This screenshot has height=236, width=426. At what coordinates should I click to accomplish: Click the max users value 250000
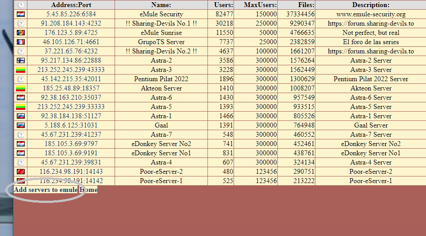(266, 23)
